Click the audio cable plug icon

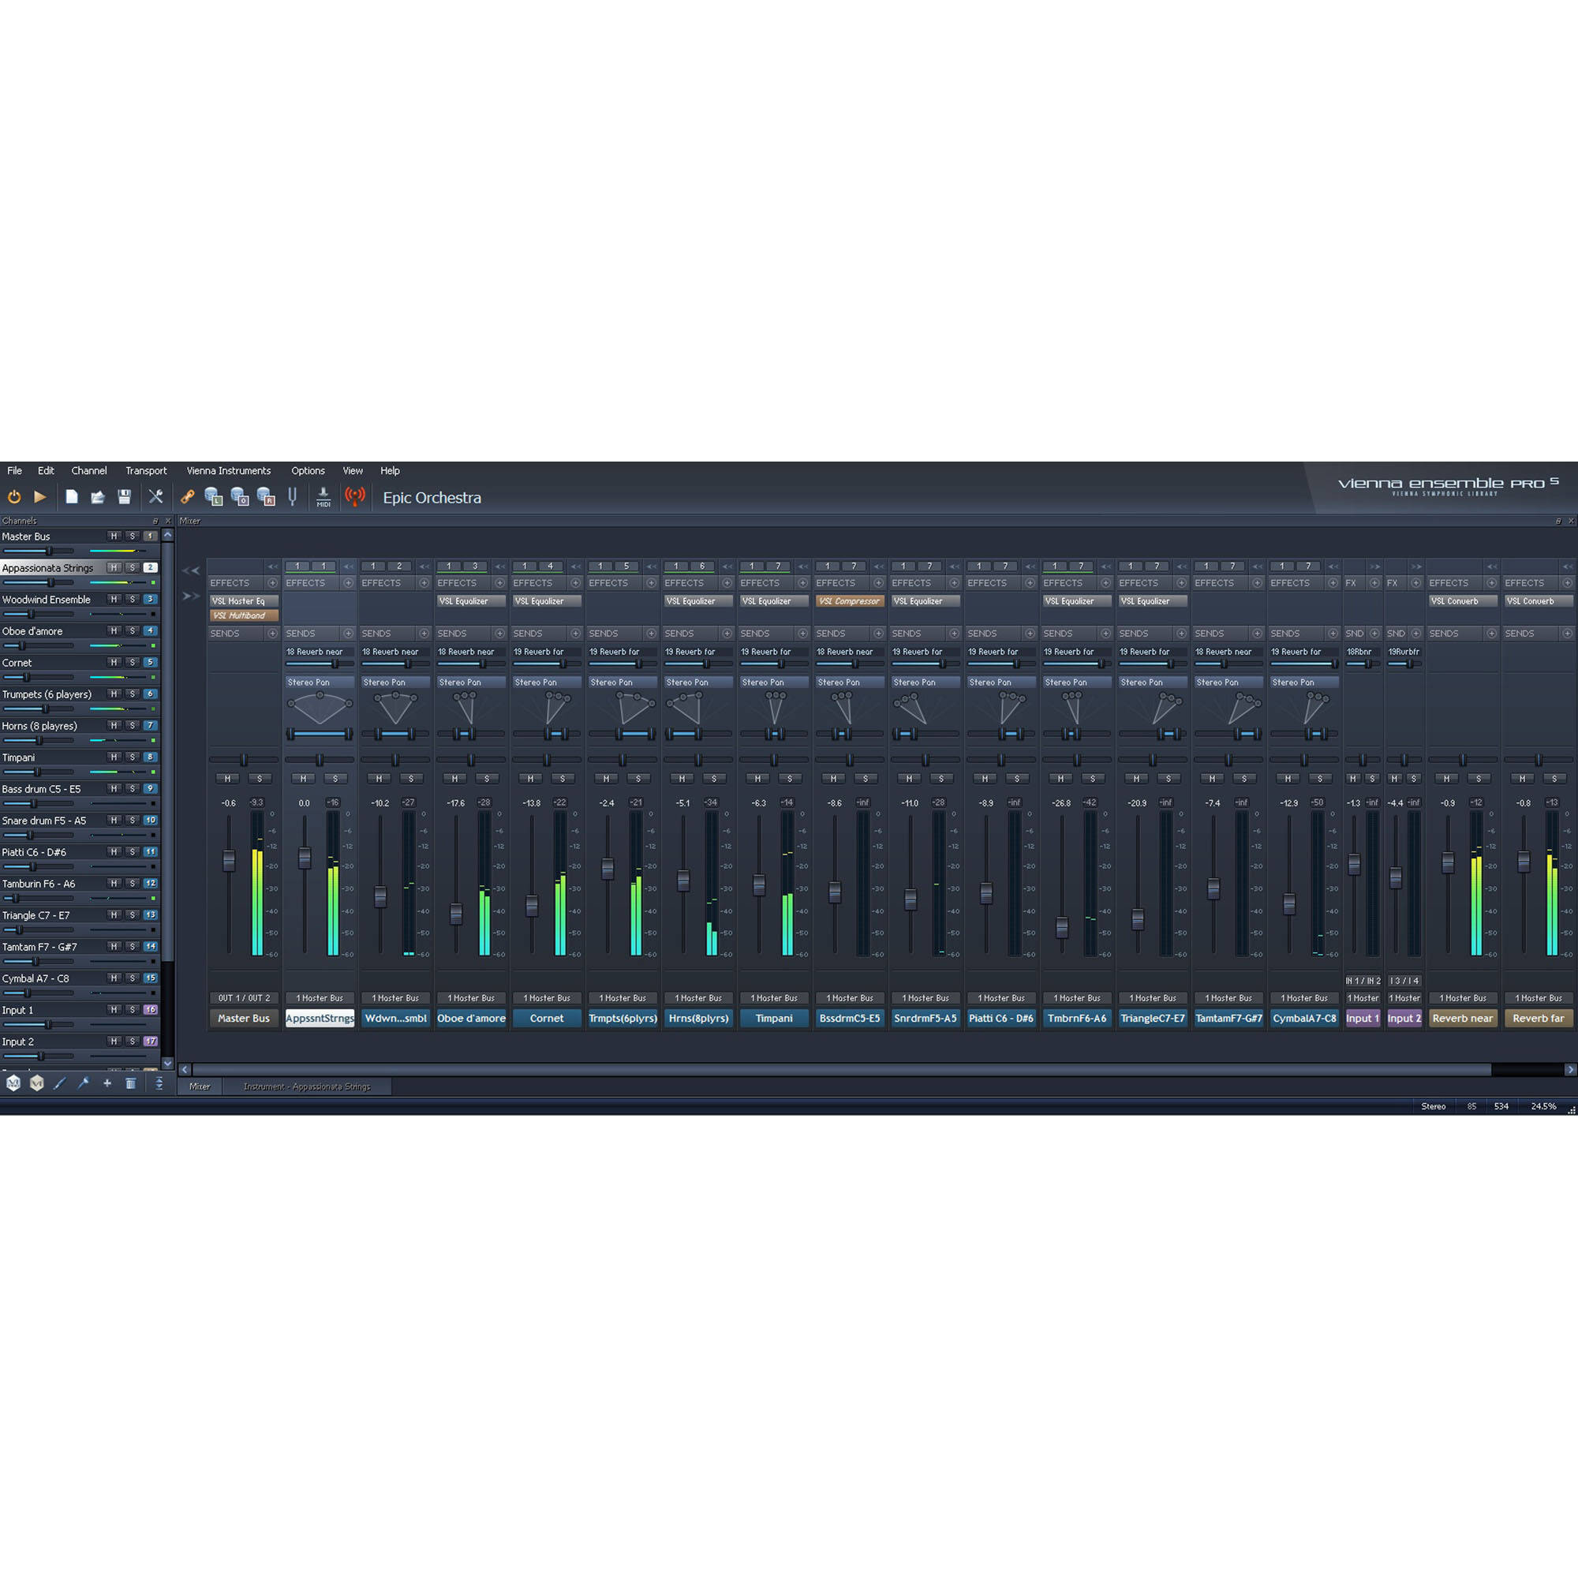60,1083
